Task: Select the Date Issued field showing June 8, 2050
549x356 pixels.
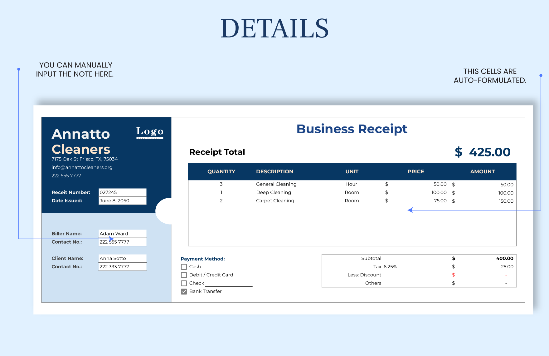Action: click(122, 200)
